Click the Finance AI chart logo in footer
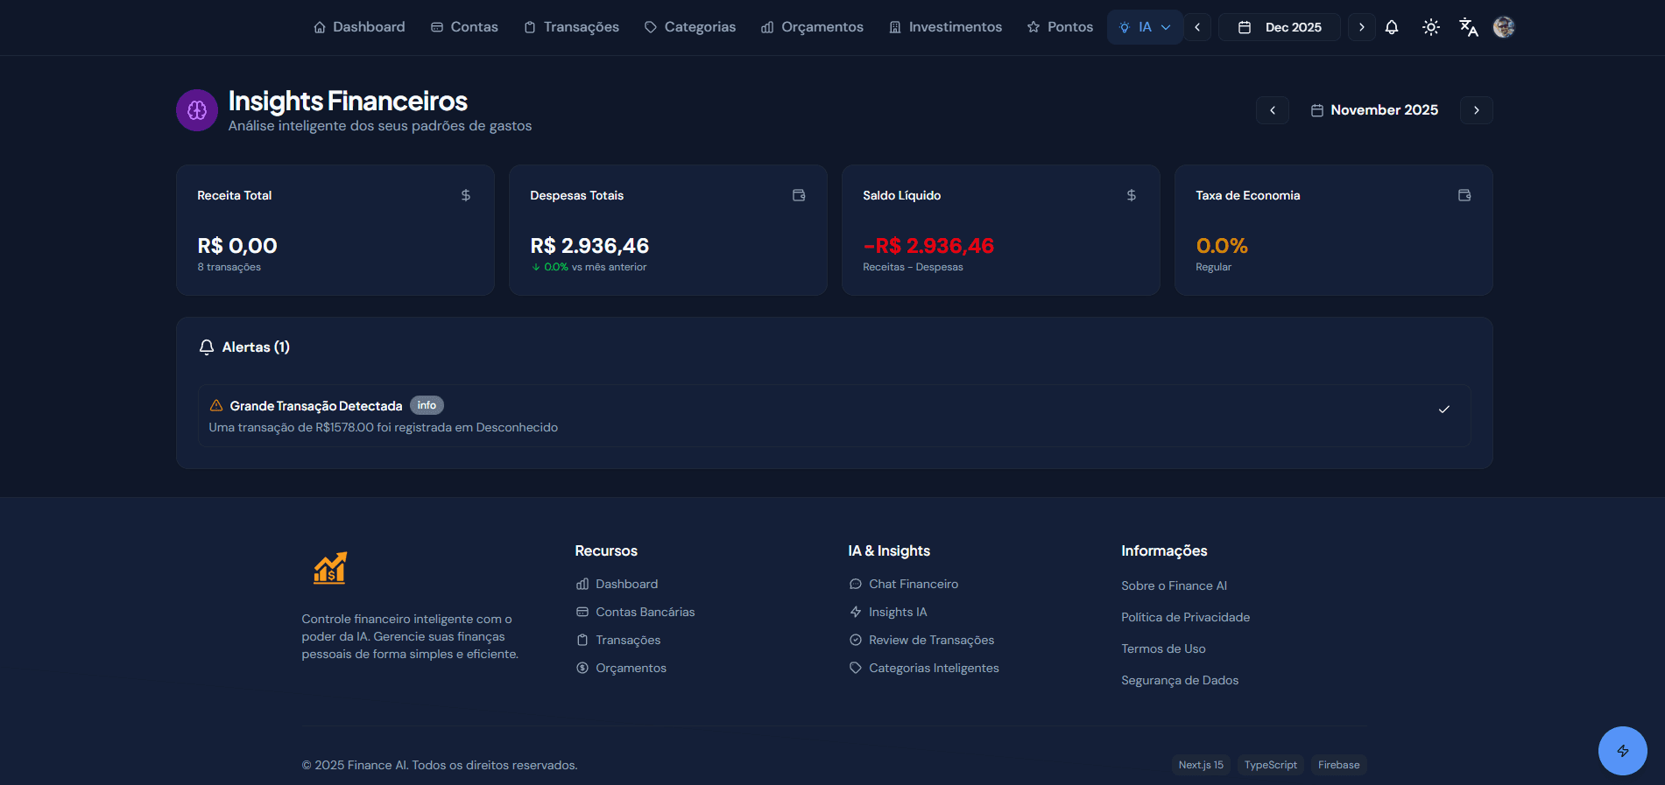Screen dimensions: 1665x785 330,568
